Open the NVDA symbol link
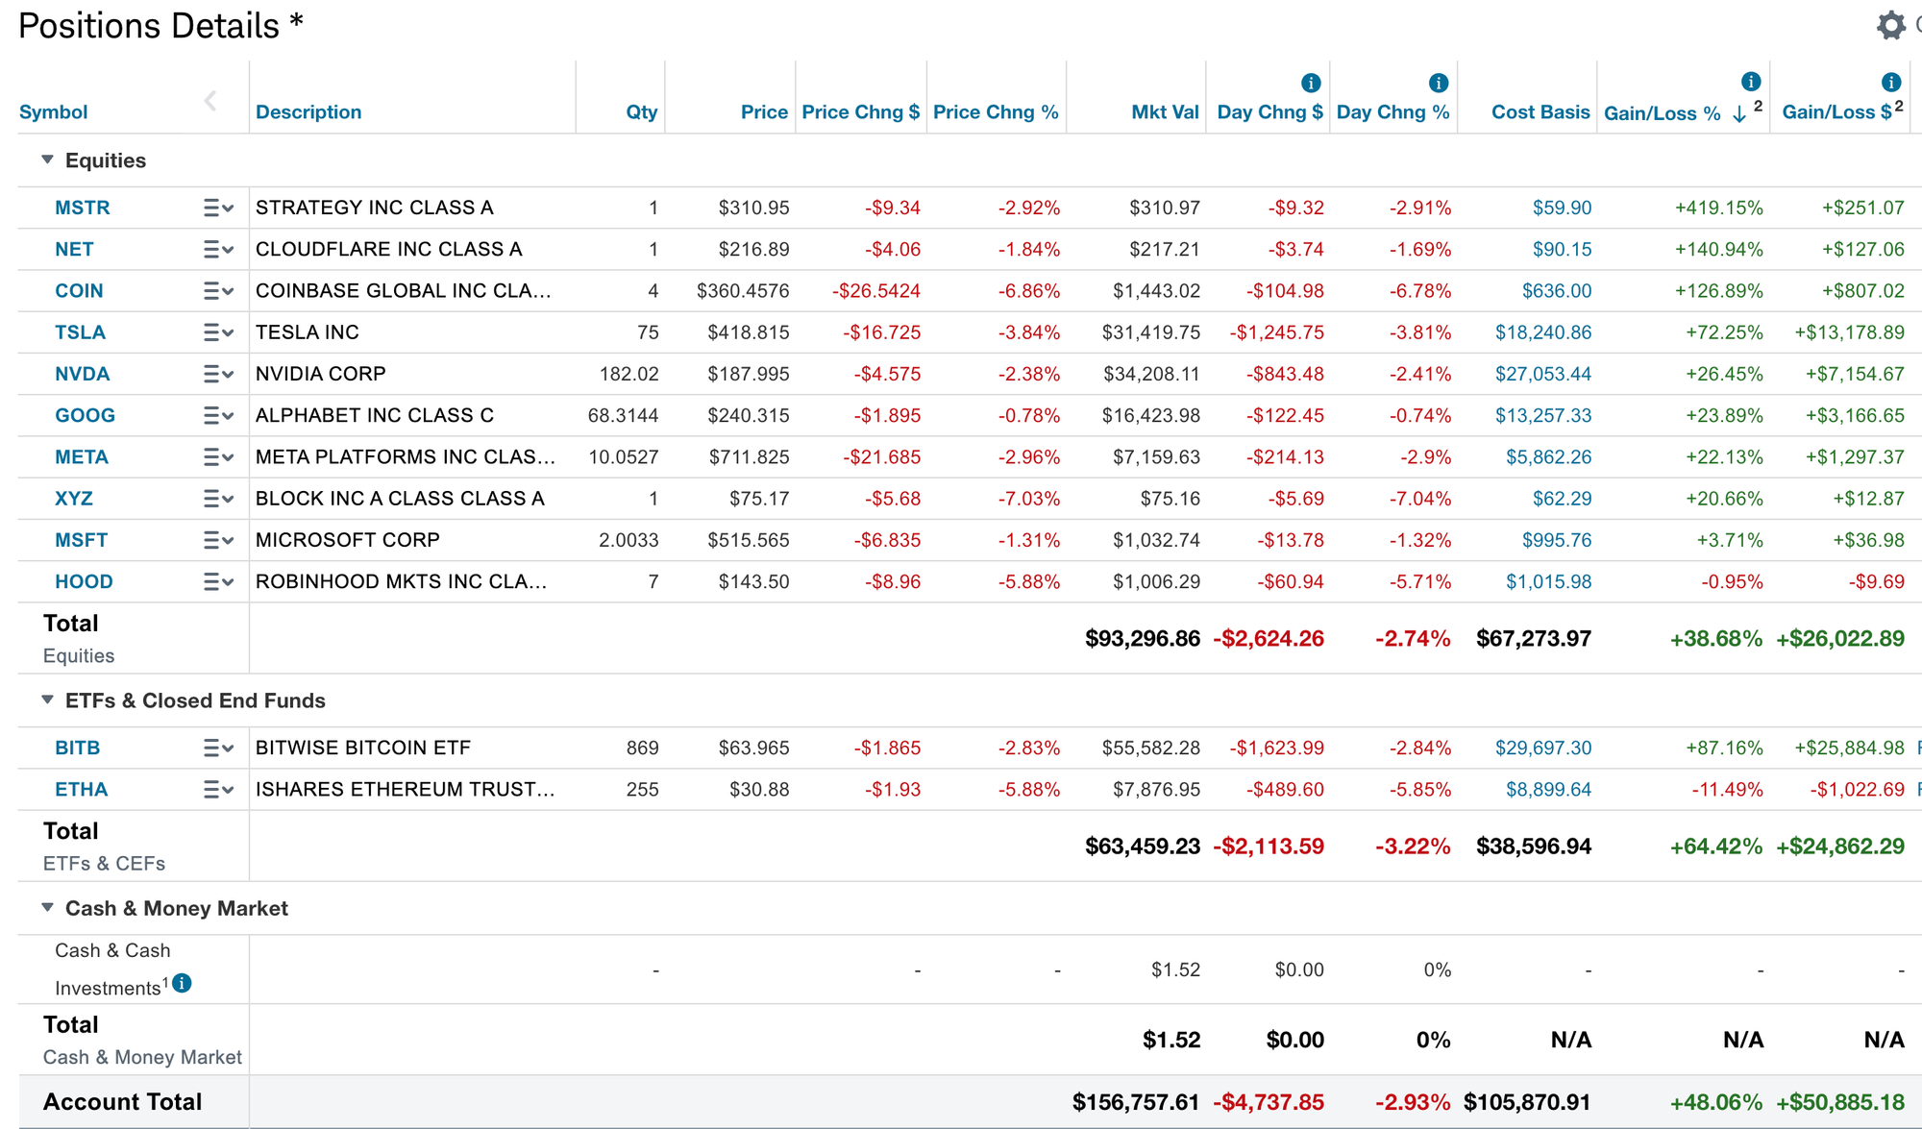 (x=82, y=374)
